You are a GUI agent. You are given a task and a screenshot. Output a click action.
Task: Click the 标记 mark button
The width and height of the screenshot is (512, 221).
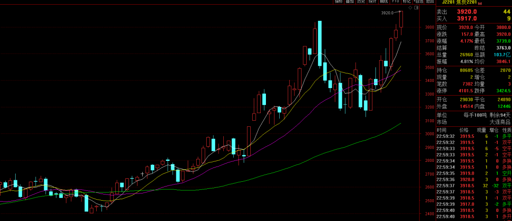pyautogui.click(x=406, y=2)
